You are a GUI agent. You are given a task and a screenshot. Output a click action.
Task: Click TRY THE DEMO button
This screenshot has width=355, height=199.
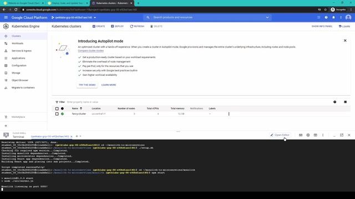87,85
